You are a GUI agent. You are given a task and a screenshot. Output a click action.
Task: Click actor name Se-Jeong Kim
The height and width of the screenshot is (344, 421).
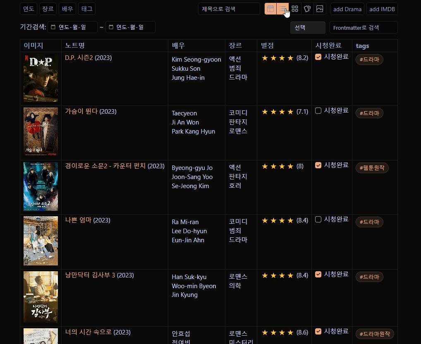pos(190,186)
